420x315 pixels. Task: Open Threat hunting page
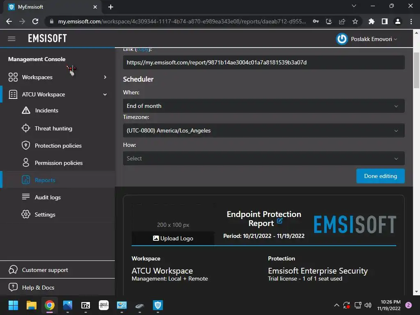point(54,128)
